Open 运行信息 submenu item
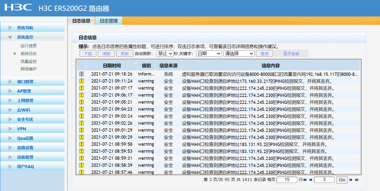 click(29, 46)
